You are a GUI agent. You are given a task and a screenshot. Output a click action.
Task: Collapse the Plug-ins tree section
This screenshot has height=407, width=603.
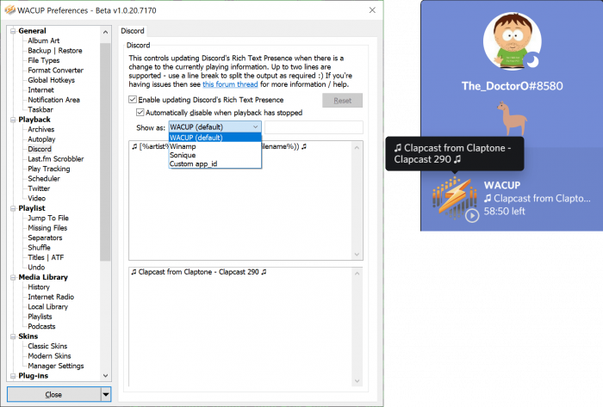[13, 376]
